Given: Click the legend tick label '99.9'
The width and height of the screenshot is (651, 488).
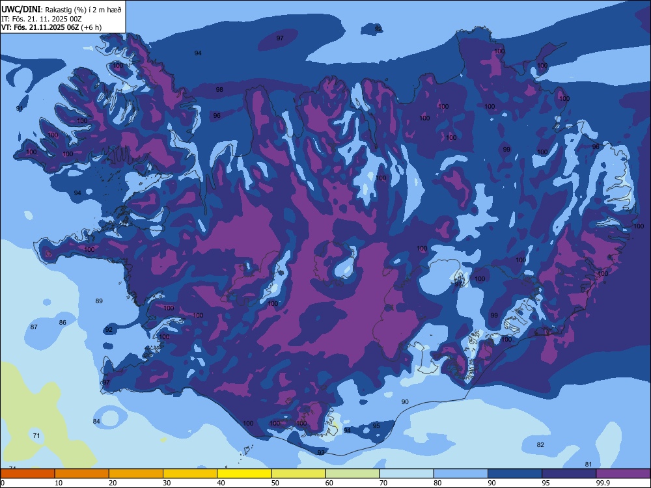Looking at the screenshot, I should coord(602,483).
